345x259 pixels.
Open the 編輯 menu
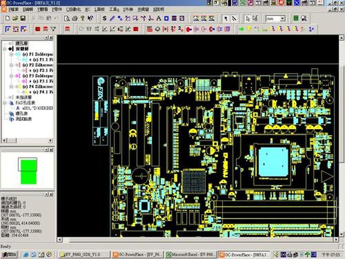pos(28,9)
